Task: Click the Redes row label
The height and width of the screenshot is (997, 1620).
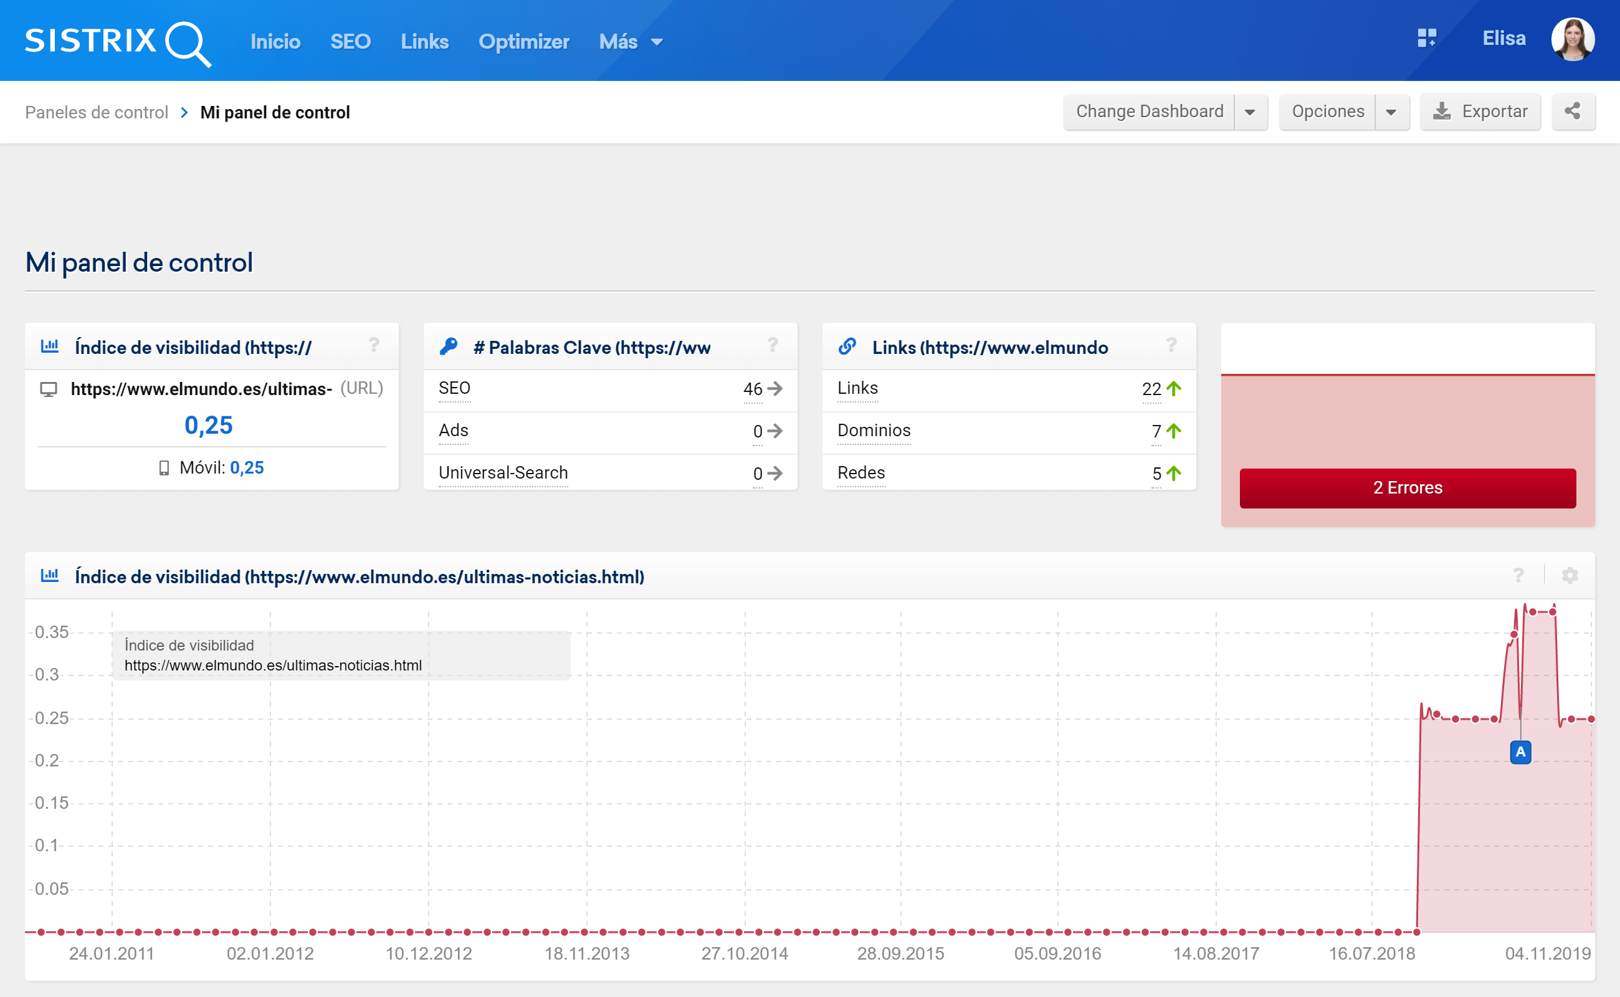Action: point(861,473)
